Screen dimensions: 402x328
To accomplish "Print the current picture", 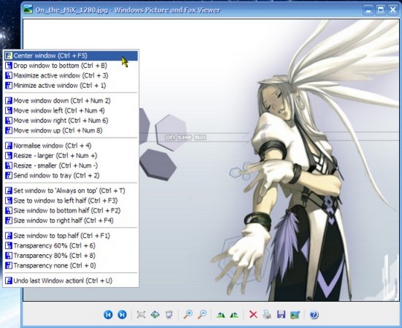I will [x=267, y=315].
